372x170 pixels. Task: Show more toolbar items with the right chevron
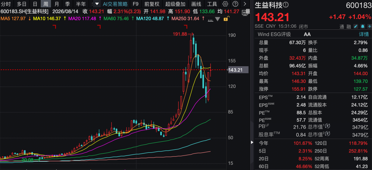[245, 4]
